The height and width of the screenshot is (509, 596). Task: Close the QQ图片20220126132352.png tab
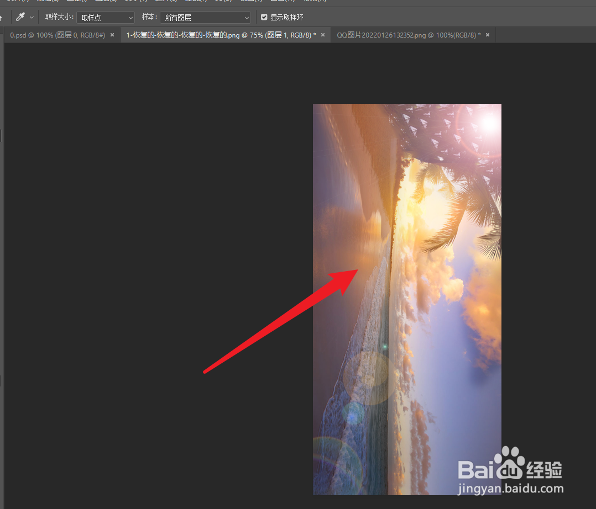tap(488, 35)
